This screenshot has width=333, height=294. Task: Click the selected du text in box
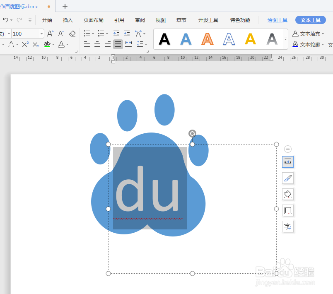pyautogui.click(x=147, y=188)
